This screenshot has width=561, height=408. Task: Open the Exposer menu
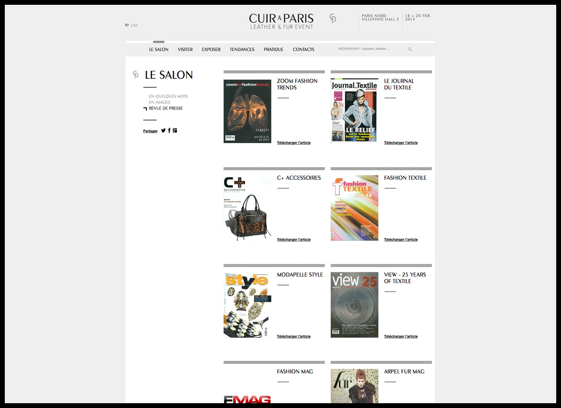[211, 49]
